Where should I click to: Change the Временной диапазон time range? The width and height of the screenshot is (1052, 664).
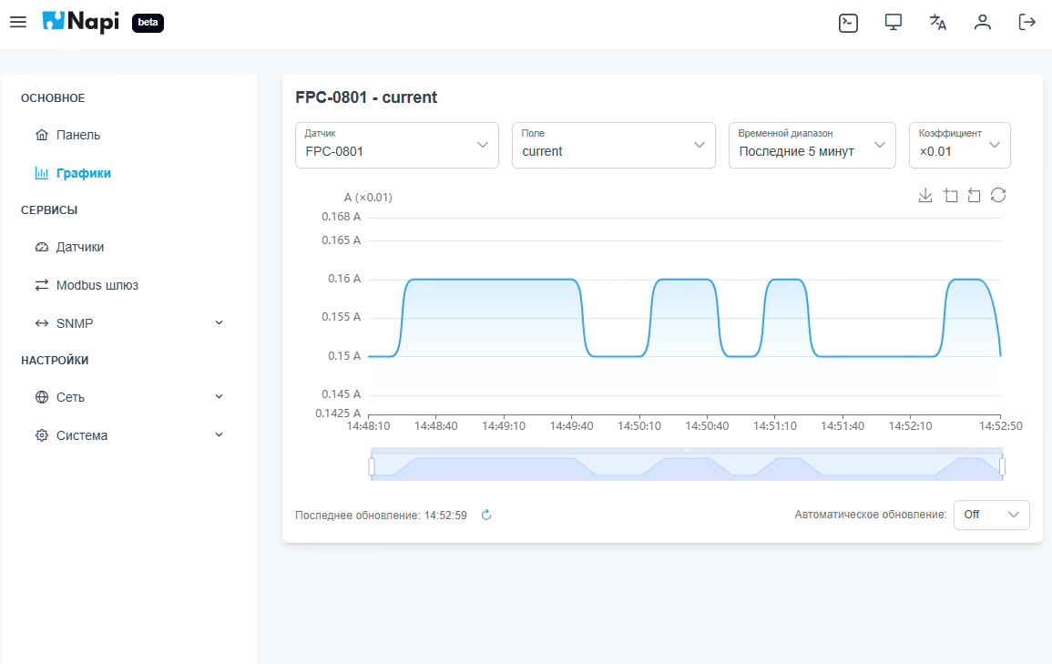click(812, 146)
